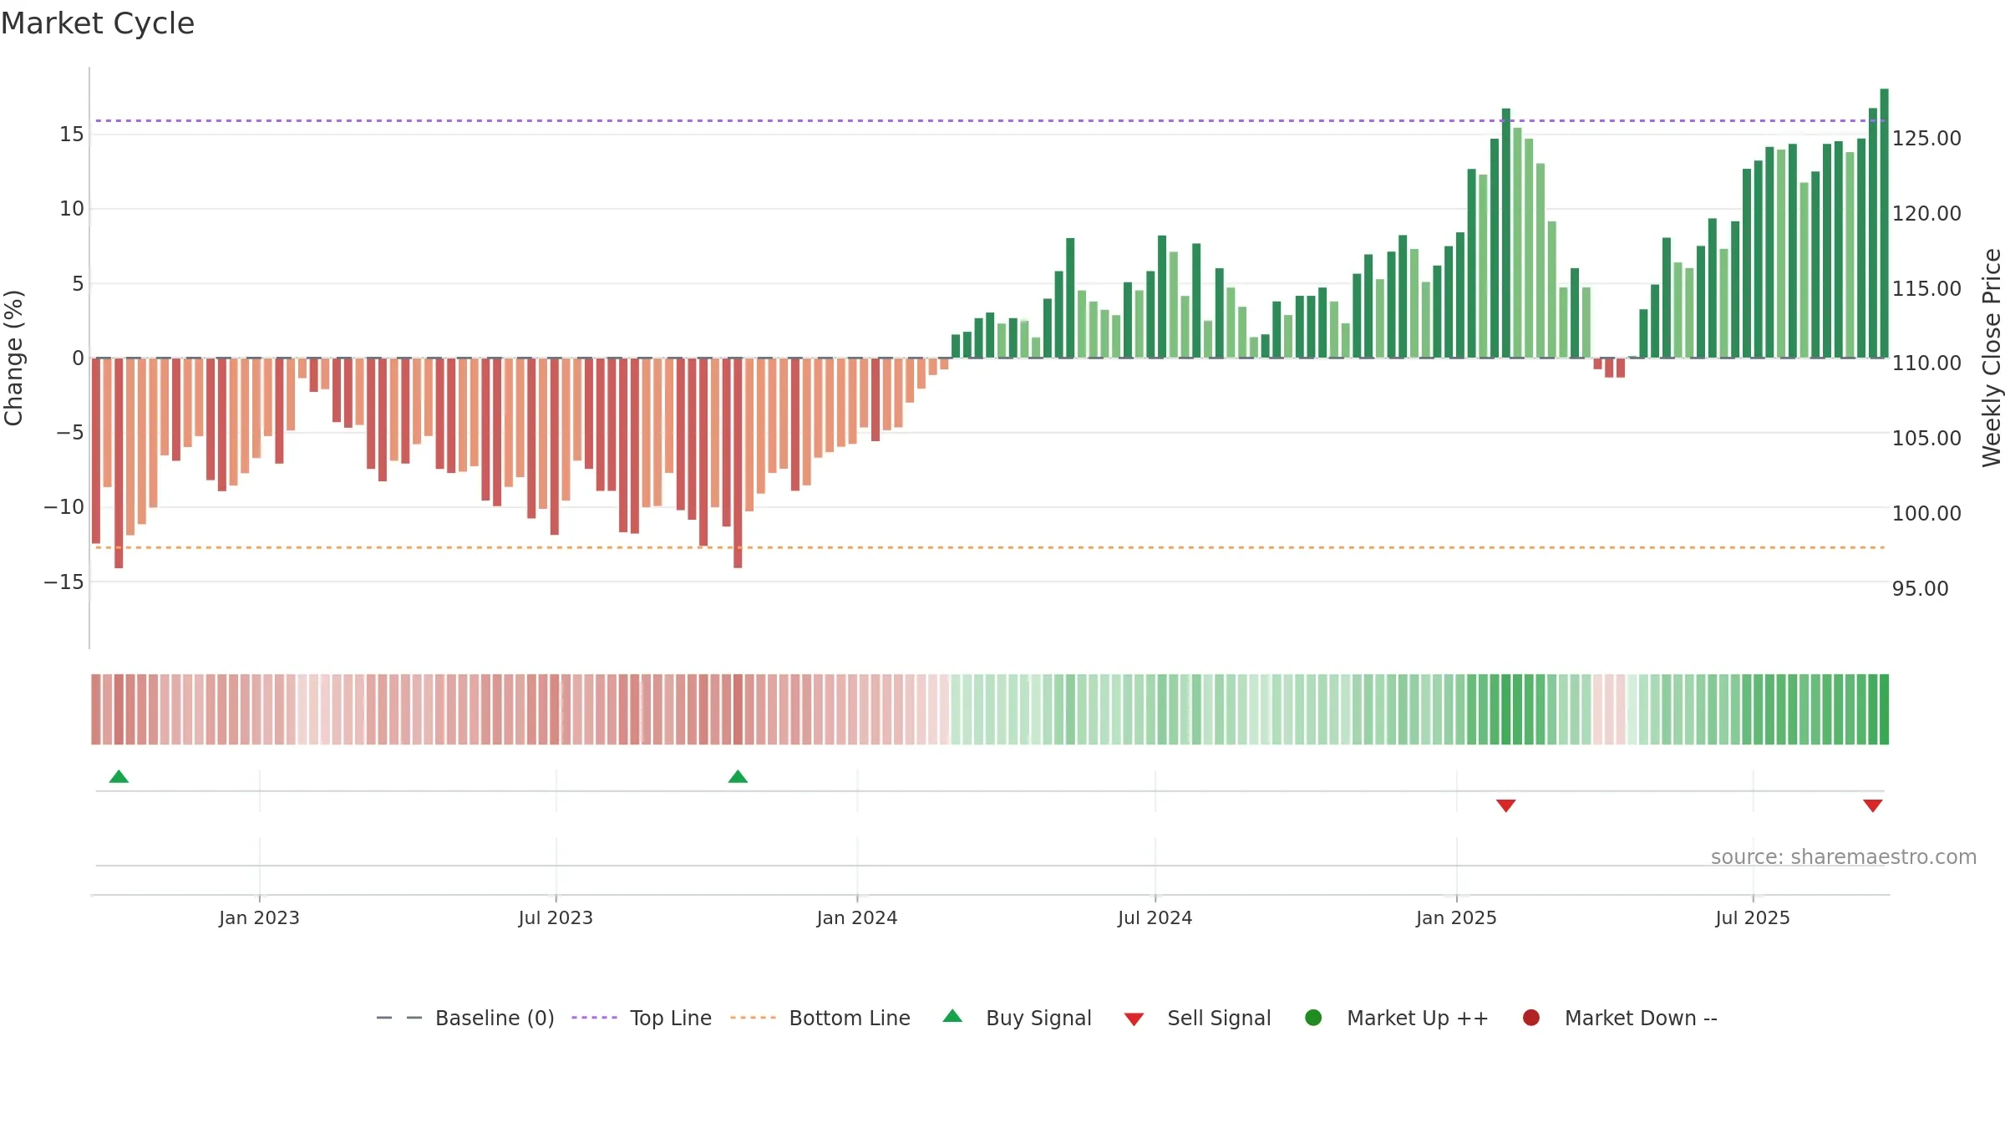Click the Change (%) axis title

13,358
